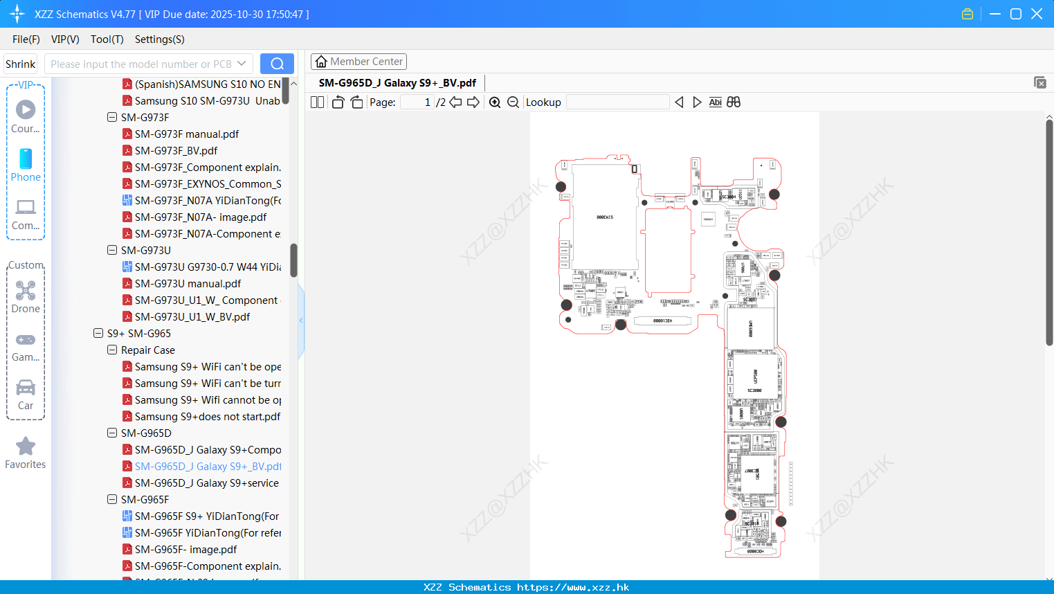Open the VIP(V) menu
This screenshot has width=1054, height=594.
pos(65,39)
